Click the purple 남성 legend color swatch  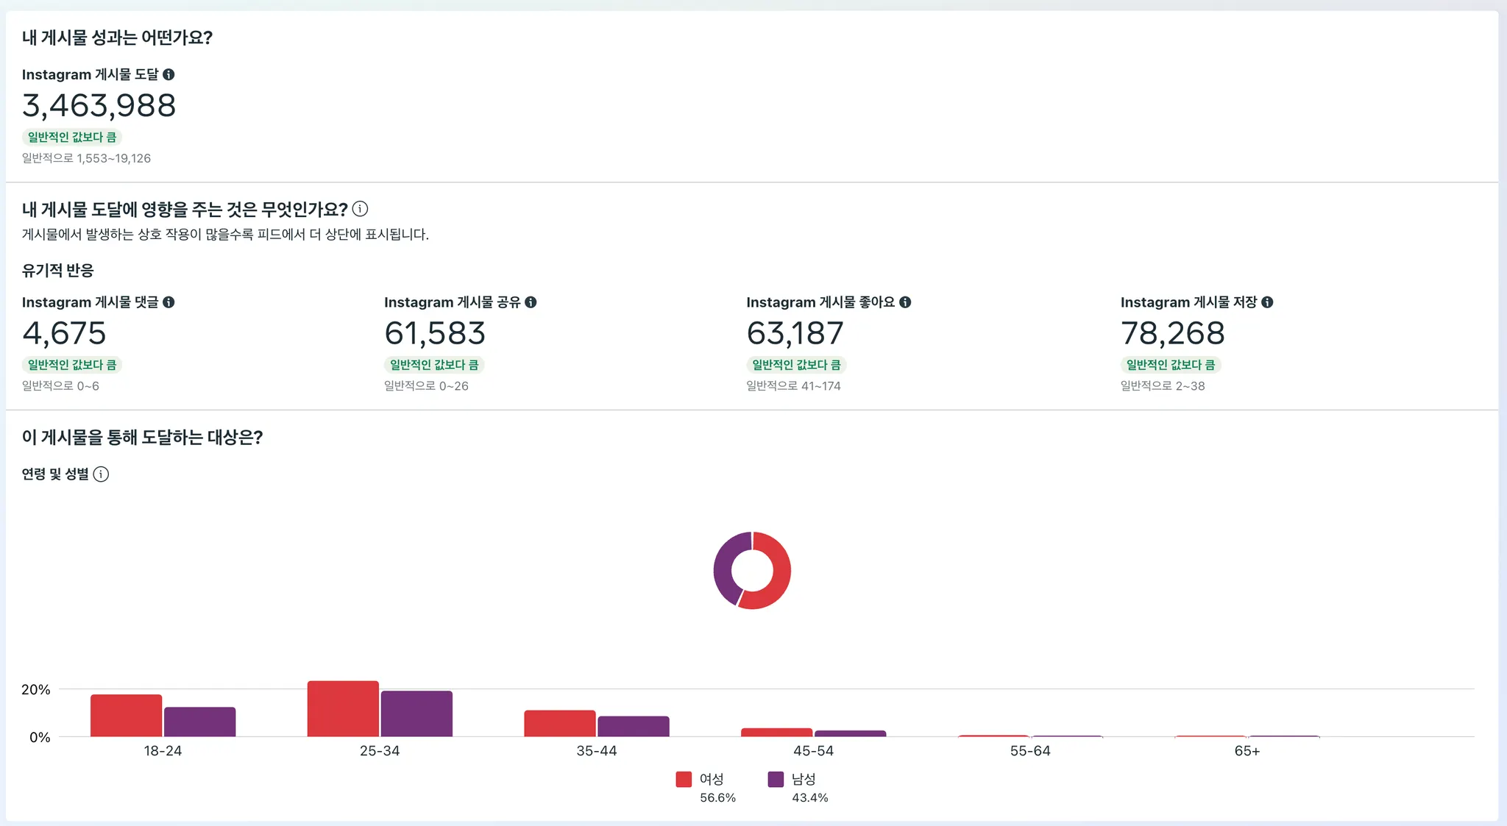776,780
